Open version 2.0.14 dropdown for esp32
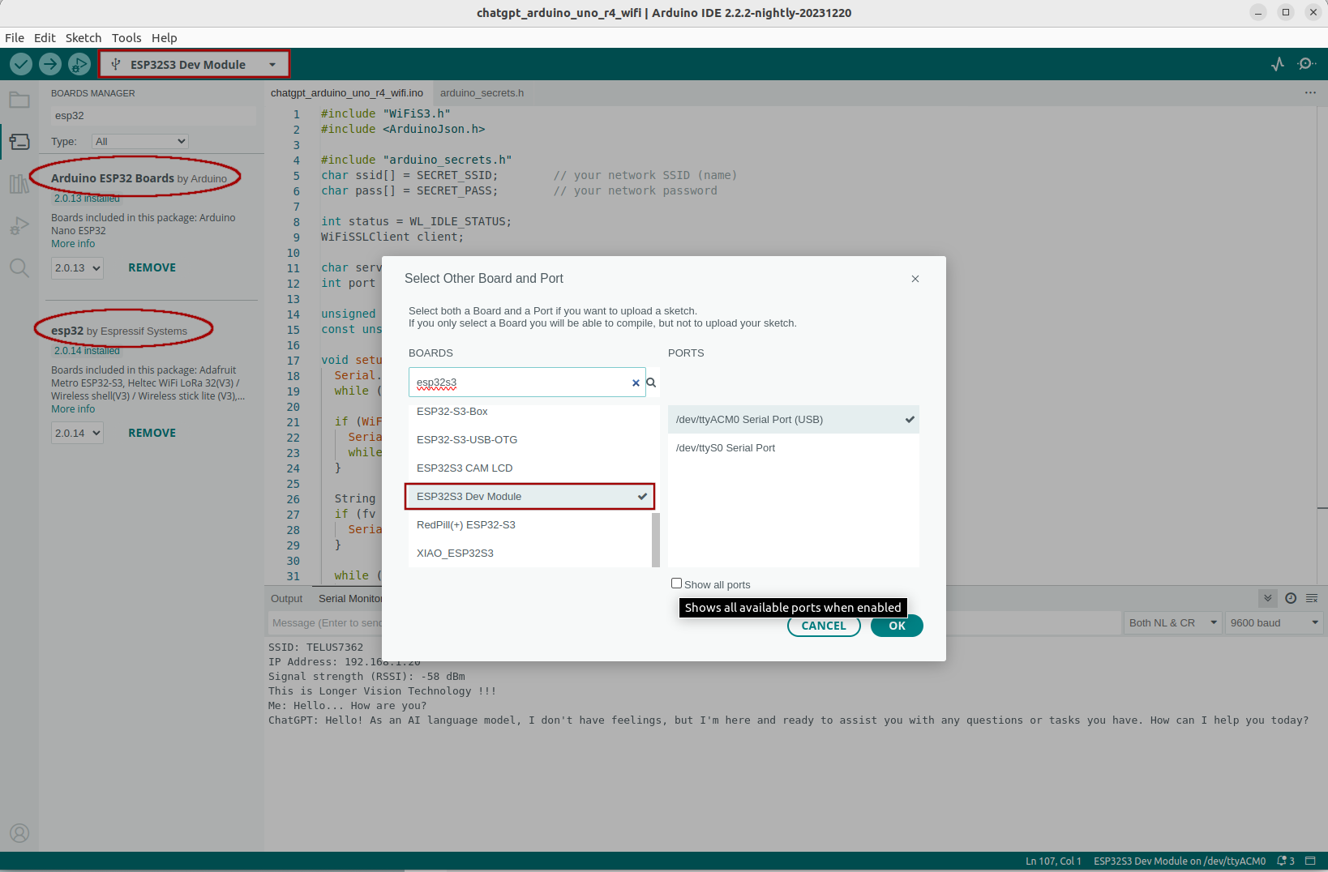The width and height of the screenshot is (1328, 872). coord(77,434)
